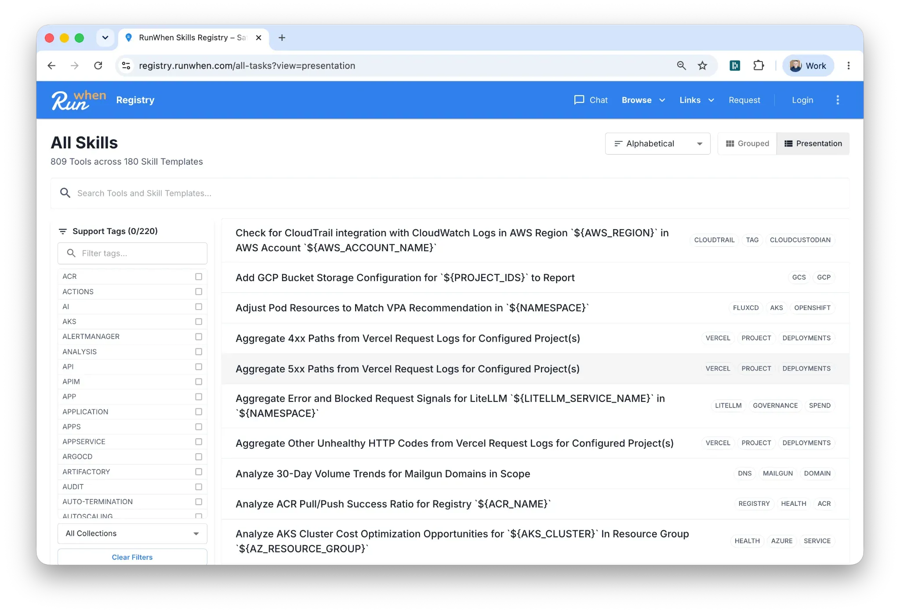
Task: Click the FLUXCD tag chip
Action: 745,308
